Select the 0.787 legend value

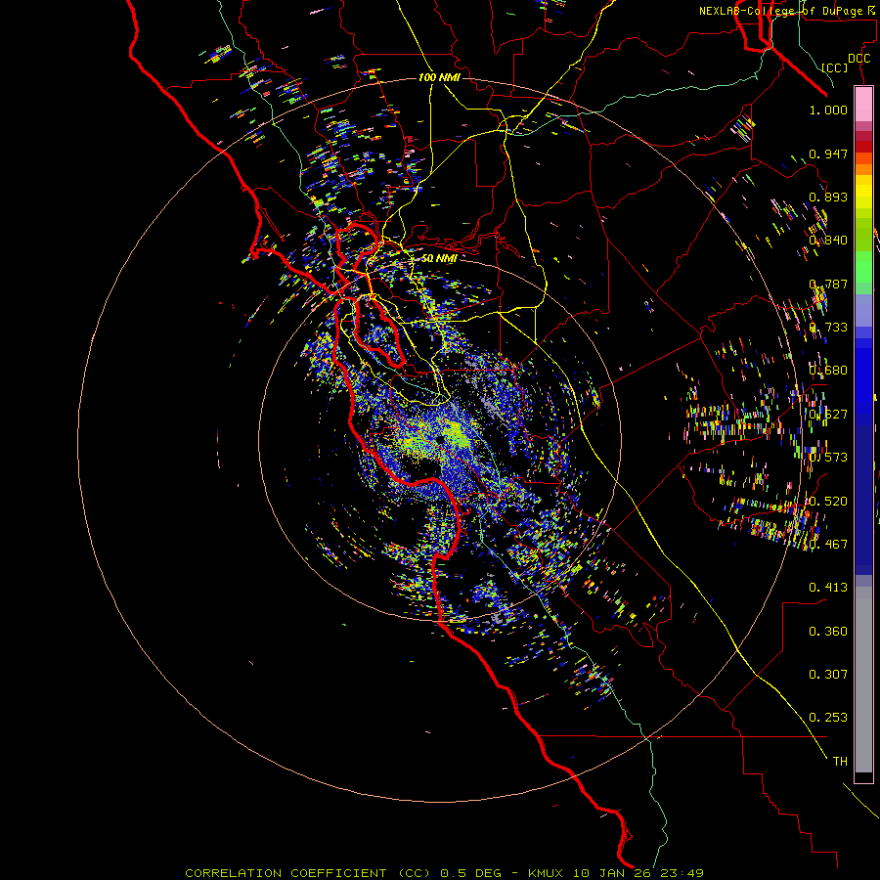coord(828,284)
